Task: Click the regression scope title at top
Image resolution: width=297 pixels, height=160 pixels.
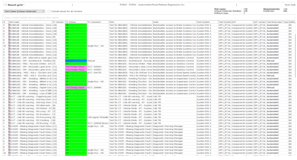Action: 152,5
